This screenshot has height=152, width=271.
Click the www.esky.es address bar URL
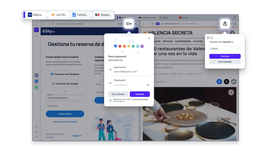point(71,24)
